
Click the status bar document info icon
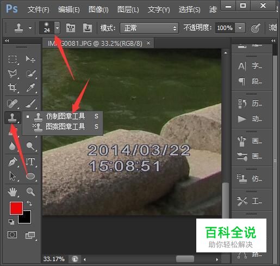(75, 259)
